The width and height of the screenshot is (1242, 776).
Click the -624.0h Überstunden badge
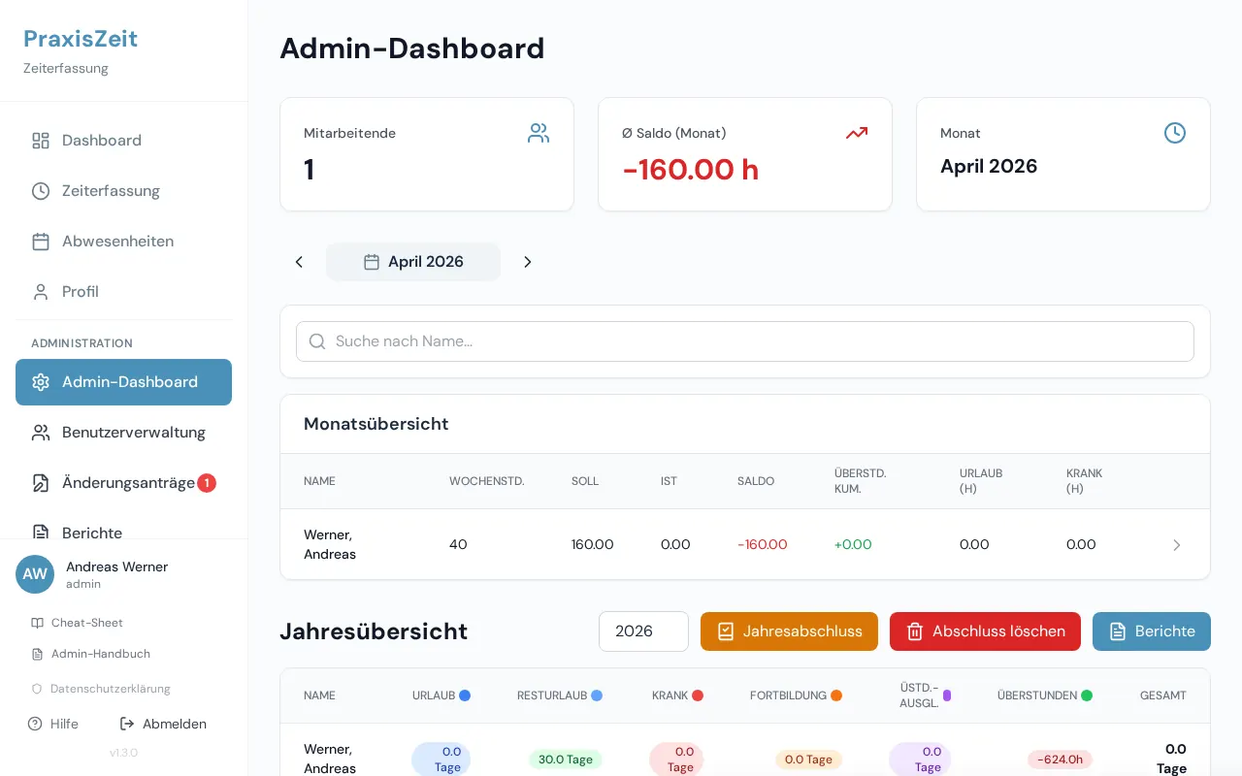[x=1061, y=760]
